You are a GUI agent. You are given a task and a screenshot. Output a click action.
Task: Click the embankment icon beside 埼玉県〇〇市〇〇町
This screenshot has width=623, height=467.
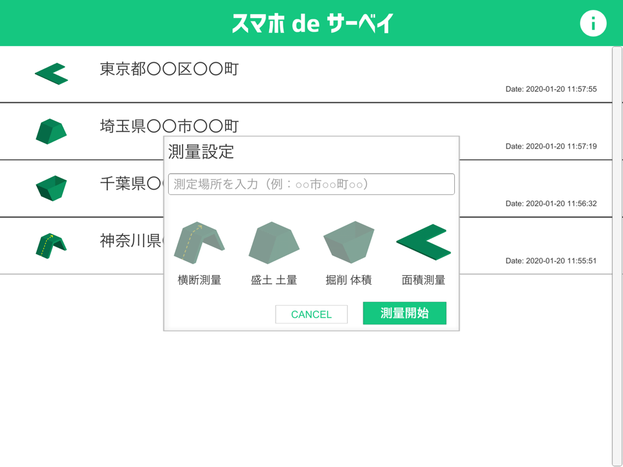coord(51,131)
